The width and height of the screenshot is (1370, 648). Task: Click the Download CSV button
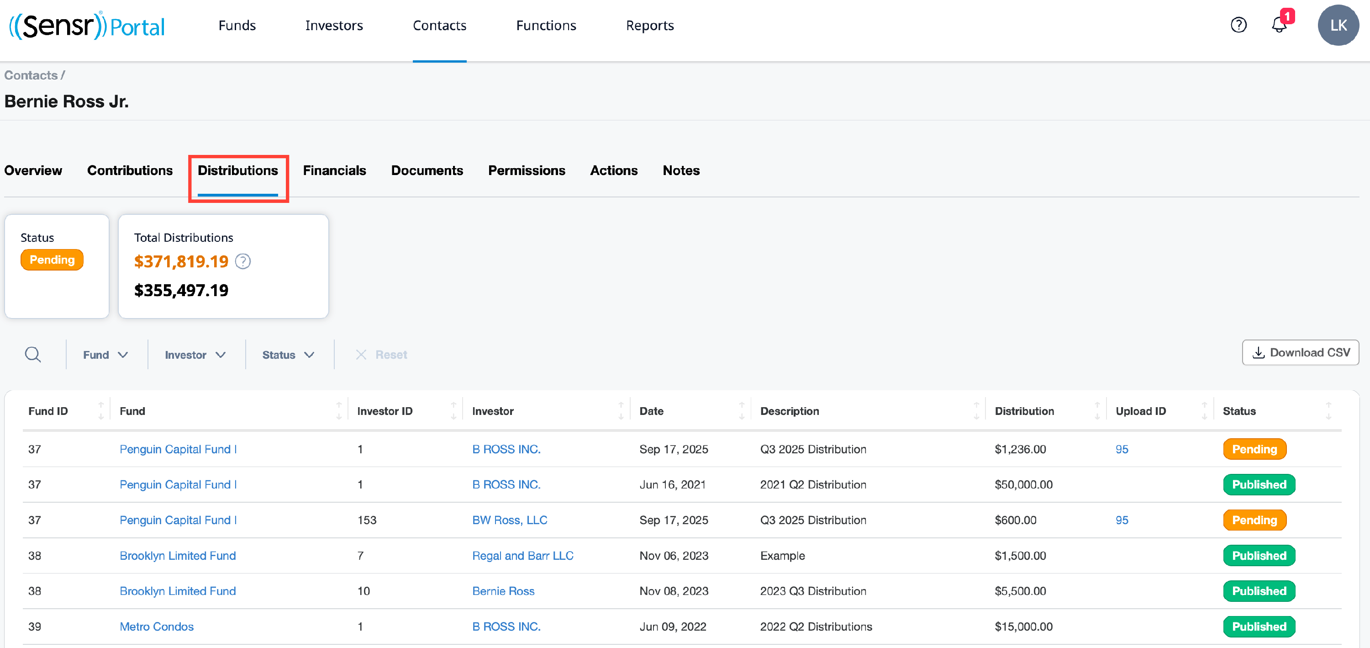point(1300,353)
